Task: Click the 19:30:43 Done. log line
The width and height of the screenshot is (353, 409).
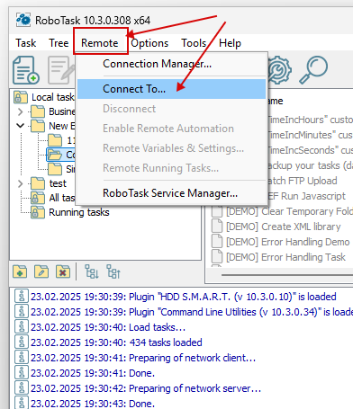Action: pyautogui.click(x=93, y=404)
